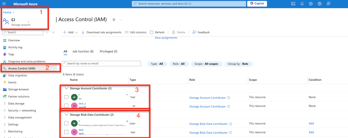Check 6F user under Storage Blob Data Contributor
The image size is (348, 138).
pyautogui.click(x=66, y=123)
